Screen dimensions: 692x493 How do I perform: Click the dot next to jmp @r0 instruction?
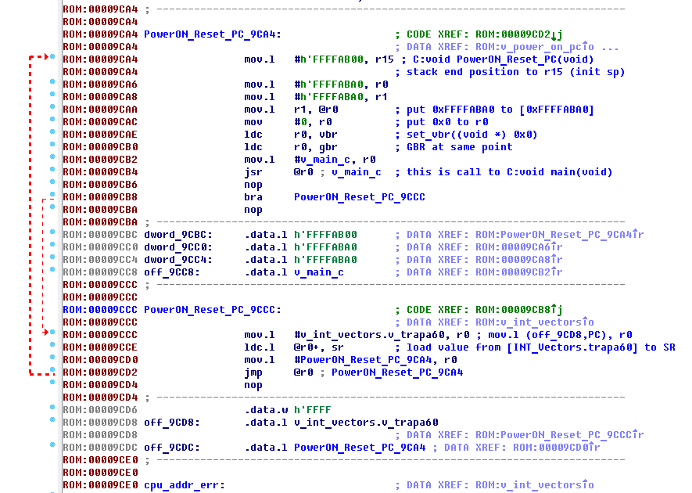tap(52, 371)
